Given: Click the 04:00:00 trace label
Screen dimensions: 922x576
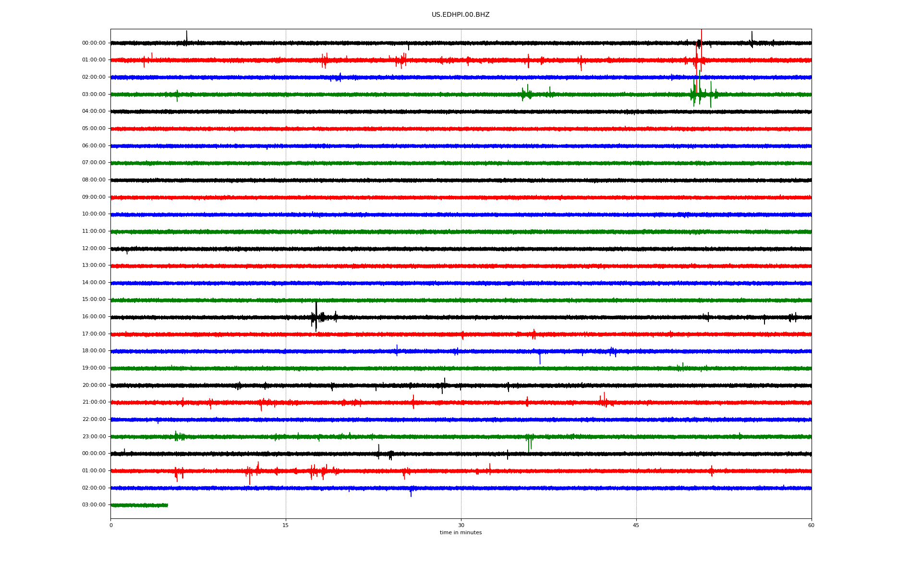Looking at the screenshot, I should point(94,111).
